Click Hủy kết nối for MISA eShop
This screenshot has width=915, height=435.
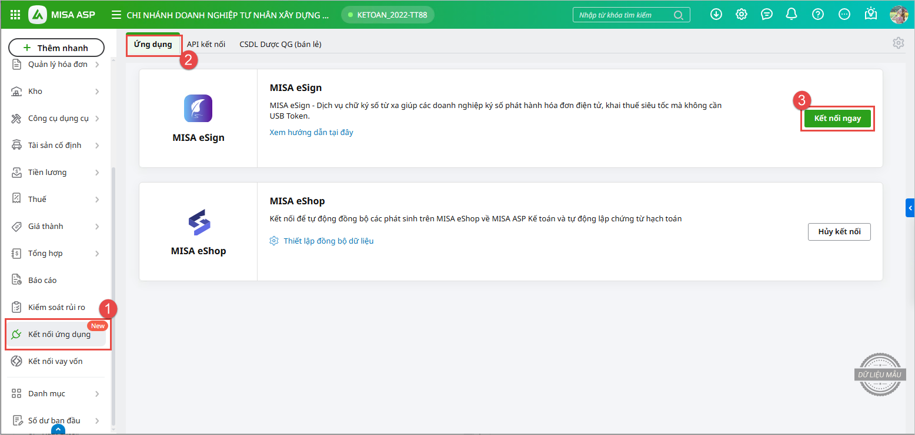pyautogui.click(x=839, y=231)
